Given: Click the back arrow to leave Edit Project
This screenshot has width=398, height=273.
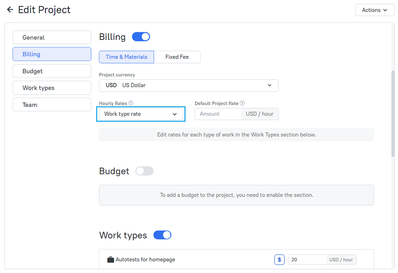Looking at the screenshot, I should pos(10,10).
